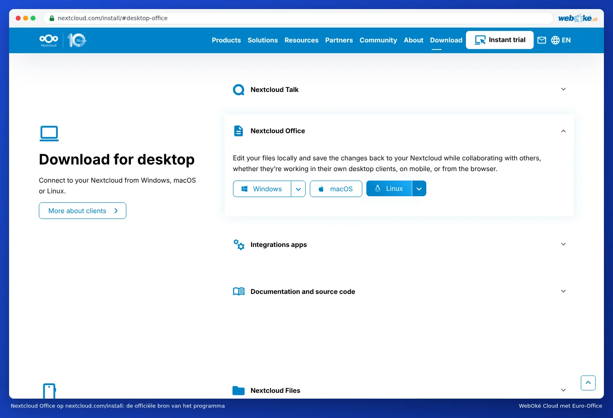This screenshot has height=418, width=613.
Task: Download Nextcloud Office for Linux
Action: [x=389, y=188]
